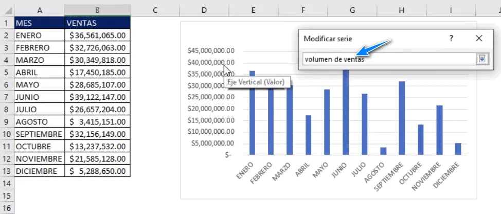Select column A header
The height and width of the screenshot is (214, 501).
click(x=40, y=10)
